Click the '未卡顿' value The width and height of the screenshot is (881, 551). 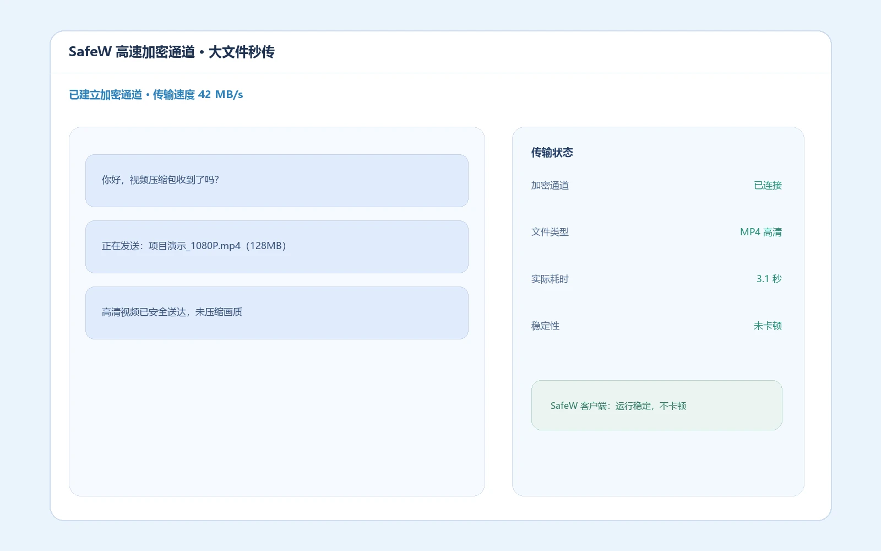[768, 326]
